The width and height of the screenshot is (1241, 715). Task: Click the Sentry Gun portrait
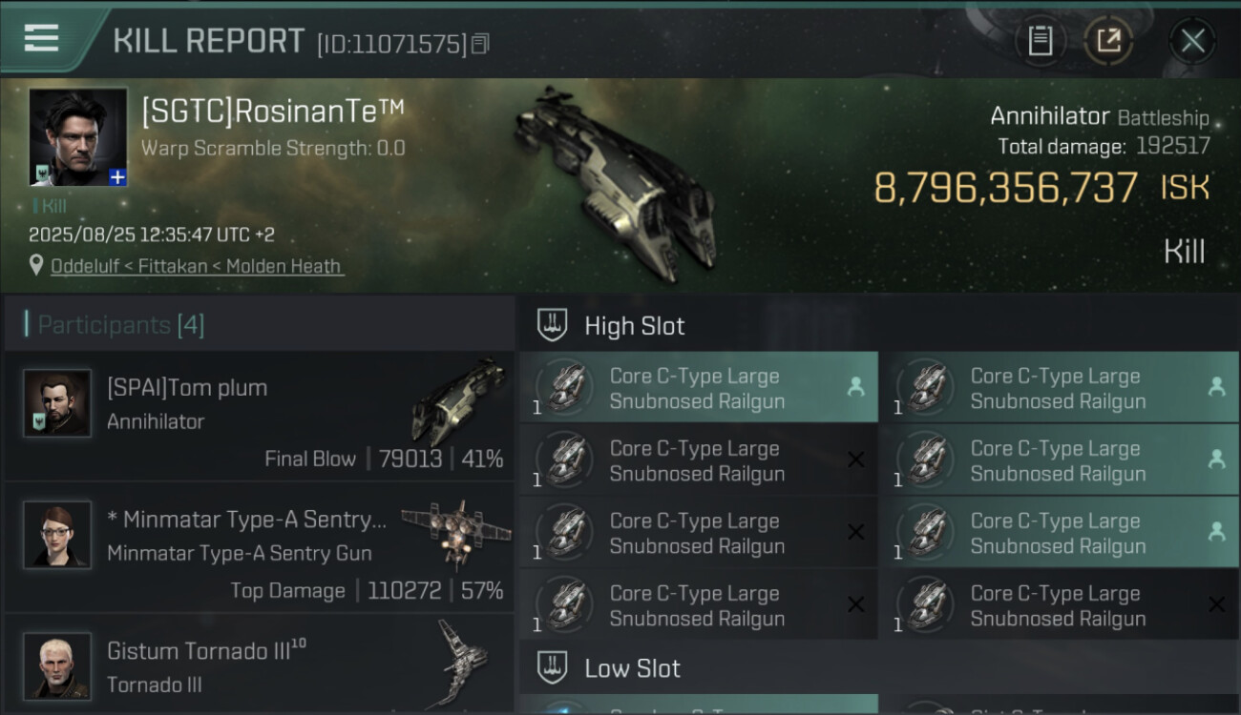tap(57, 534)
